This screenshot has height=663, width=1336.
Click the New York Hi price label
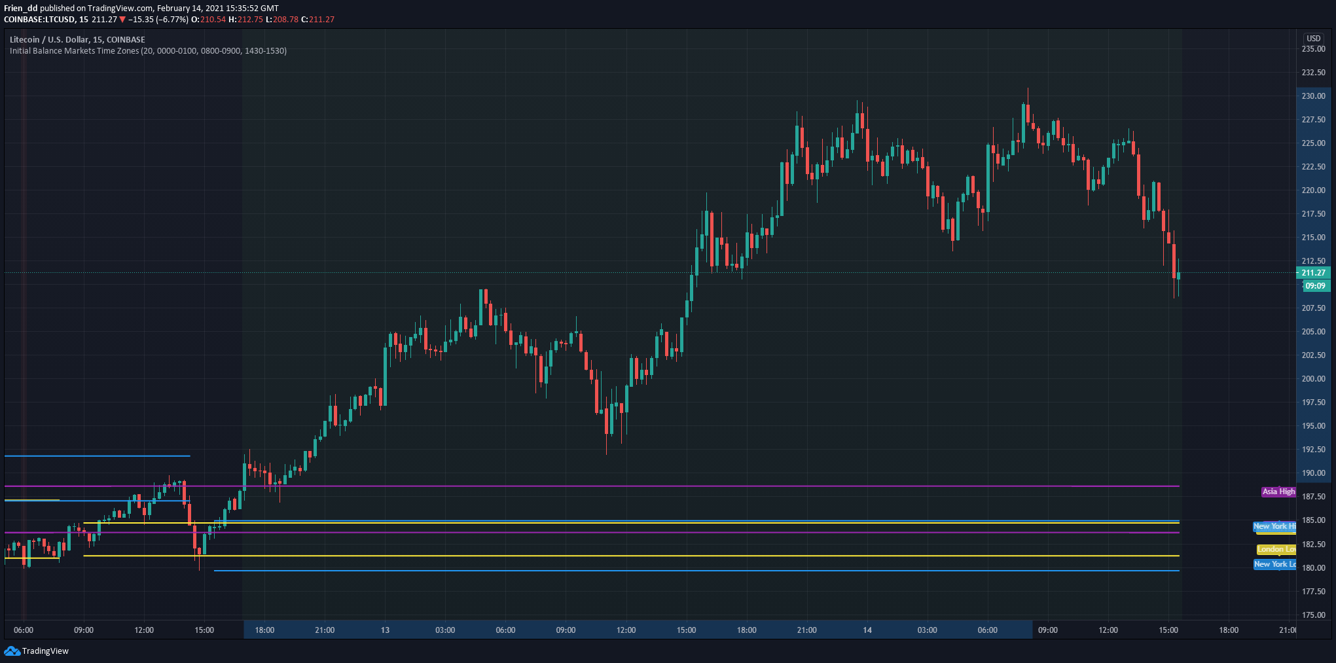coord(1274,526)
